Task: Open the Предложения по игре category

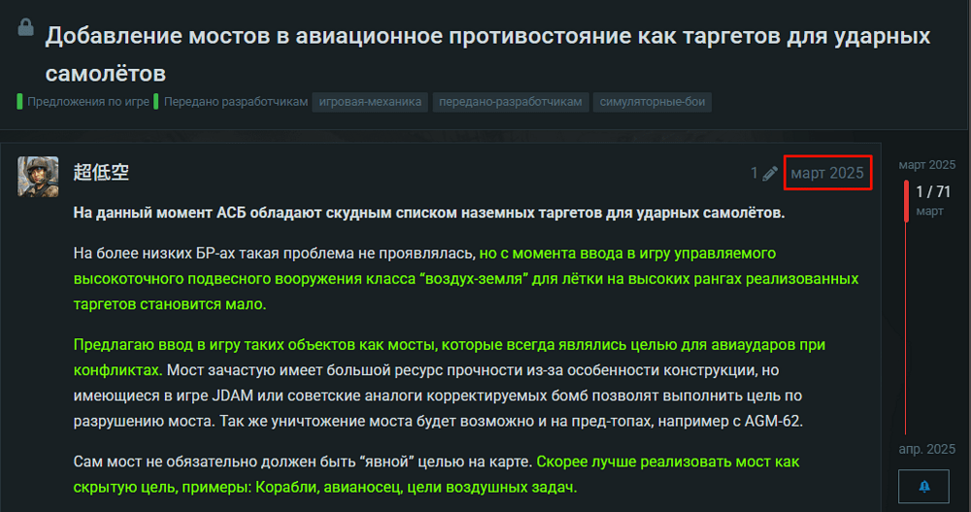Action: point(83,102)
